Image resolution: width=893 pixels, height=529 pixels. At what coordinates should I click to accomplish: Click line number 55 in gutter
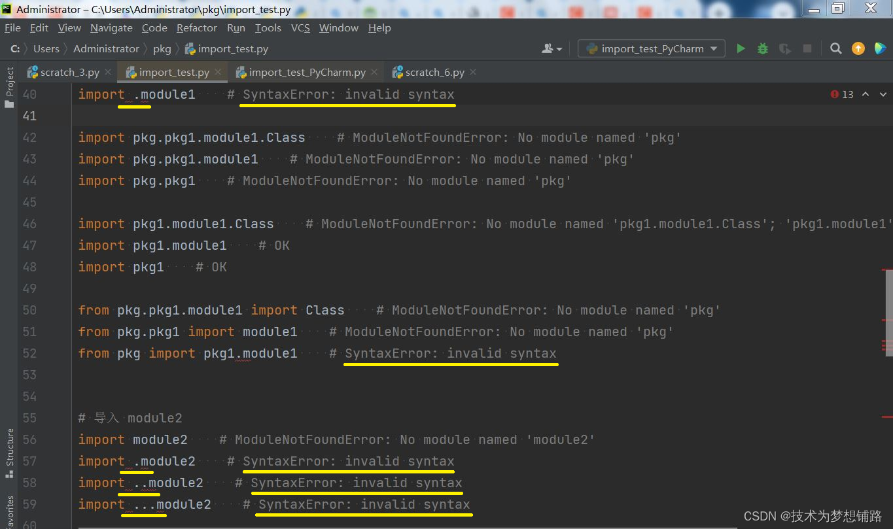tap(29, 418)
